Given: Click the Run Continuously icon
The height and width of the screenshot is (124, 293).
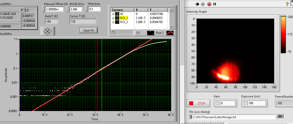Looking at the screenshot, I should [203, 4].
